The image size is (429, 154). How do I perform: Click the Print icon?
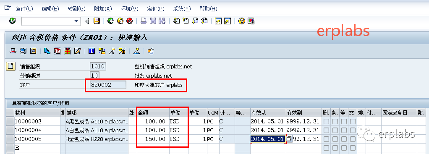point(144,21)
